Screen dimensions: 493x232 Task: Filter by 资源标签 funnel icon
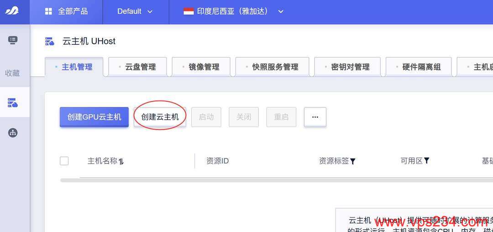tap(353, 161)
